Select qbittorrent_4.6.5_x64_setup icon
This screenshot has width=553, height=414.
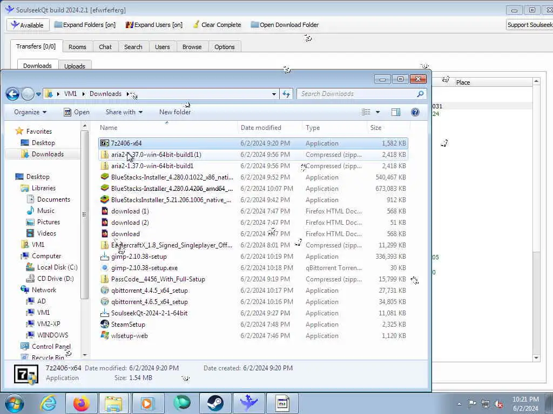(105, 302)
